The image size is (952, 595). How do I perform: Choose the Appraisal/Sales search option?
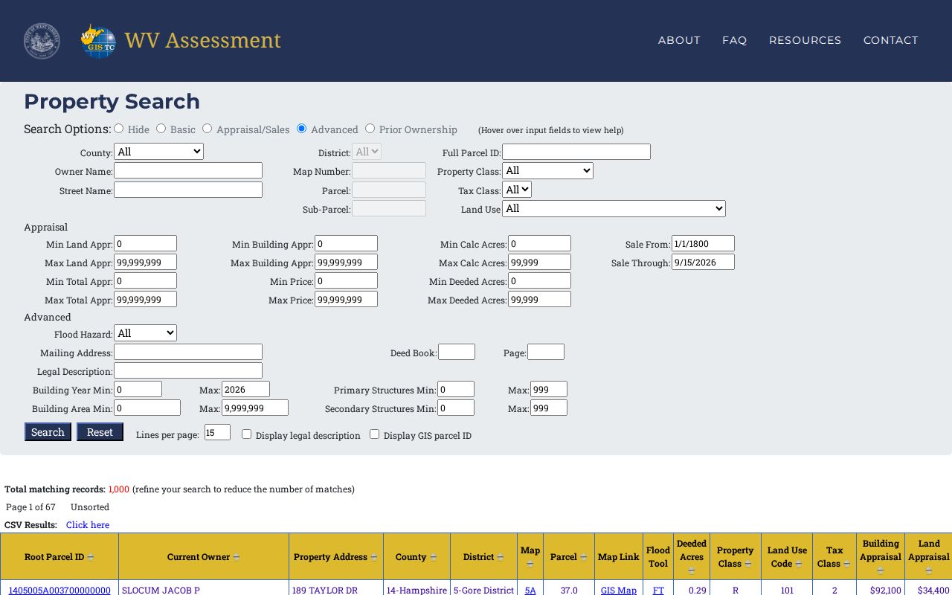tap(207, 129)
